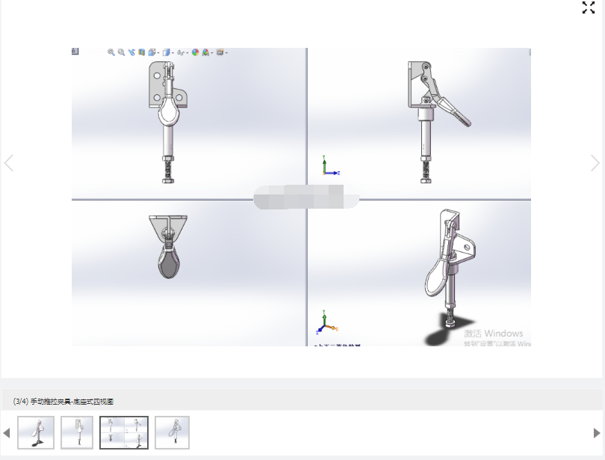Image resolution: width=605 pixels, height=460 pixels.
Task: Click the View Settings monitor icon
Action: 220,52
